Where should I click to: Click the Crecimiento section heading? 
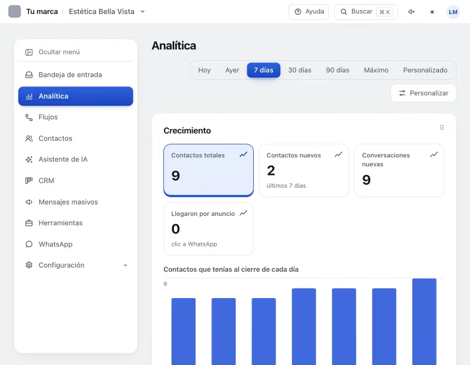coord(187,130)
